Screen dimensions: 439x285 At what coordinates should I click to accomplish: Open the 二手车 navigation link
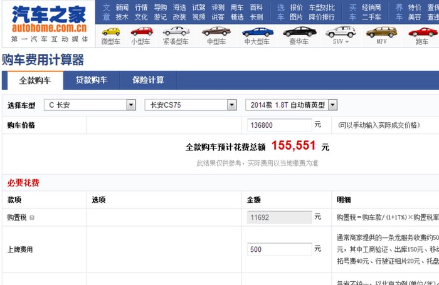pos(371,17)
